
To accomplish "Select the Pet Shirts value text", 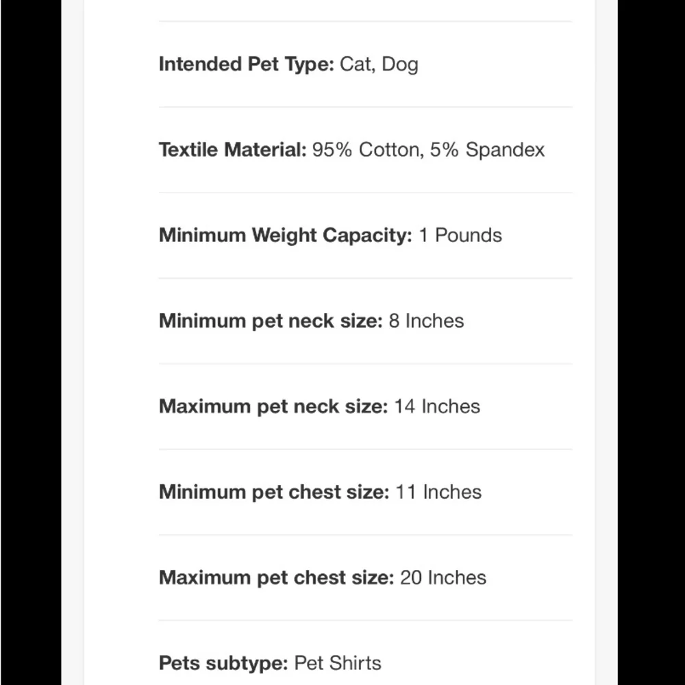I will [338, 663].
